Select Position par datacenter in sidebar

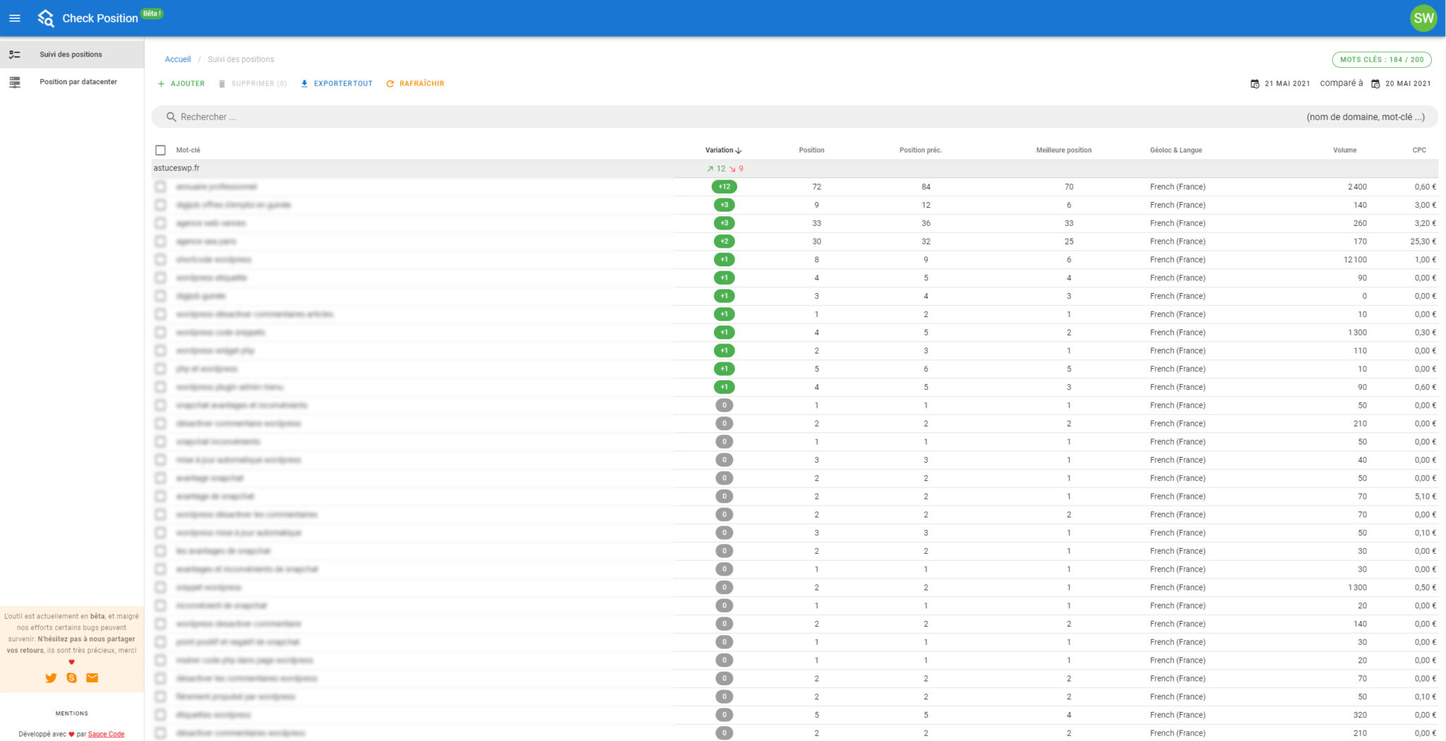coord(72,82)
